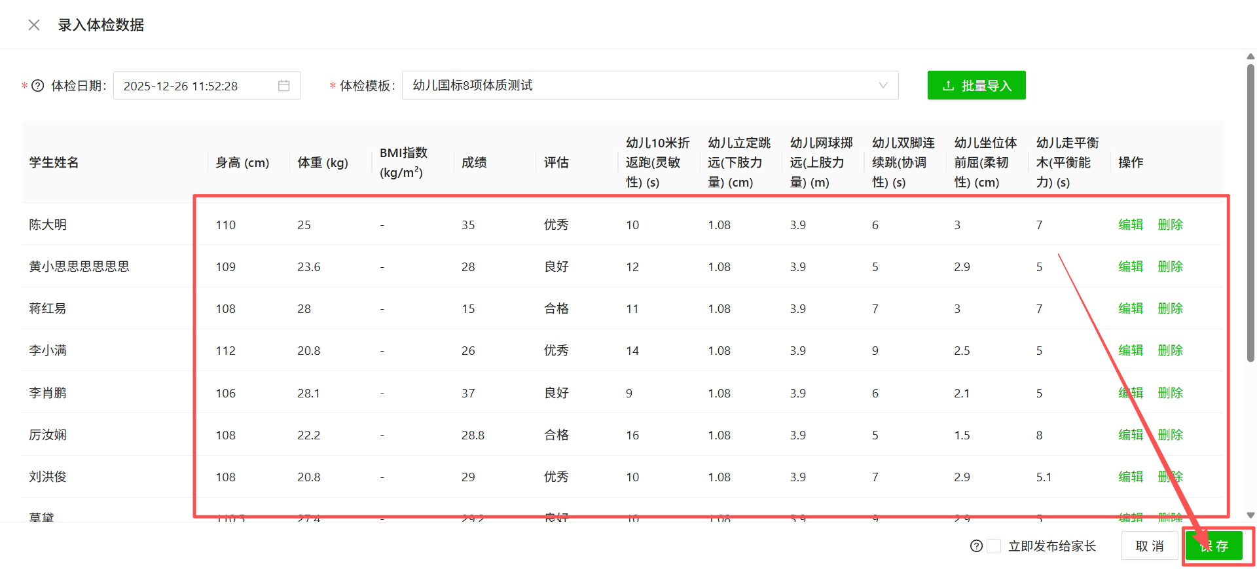1257x569 pixels.
Task: Edit the row for 李小满
Action: tap(1130, 350)
